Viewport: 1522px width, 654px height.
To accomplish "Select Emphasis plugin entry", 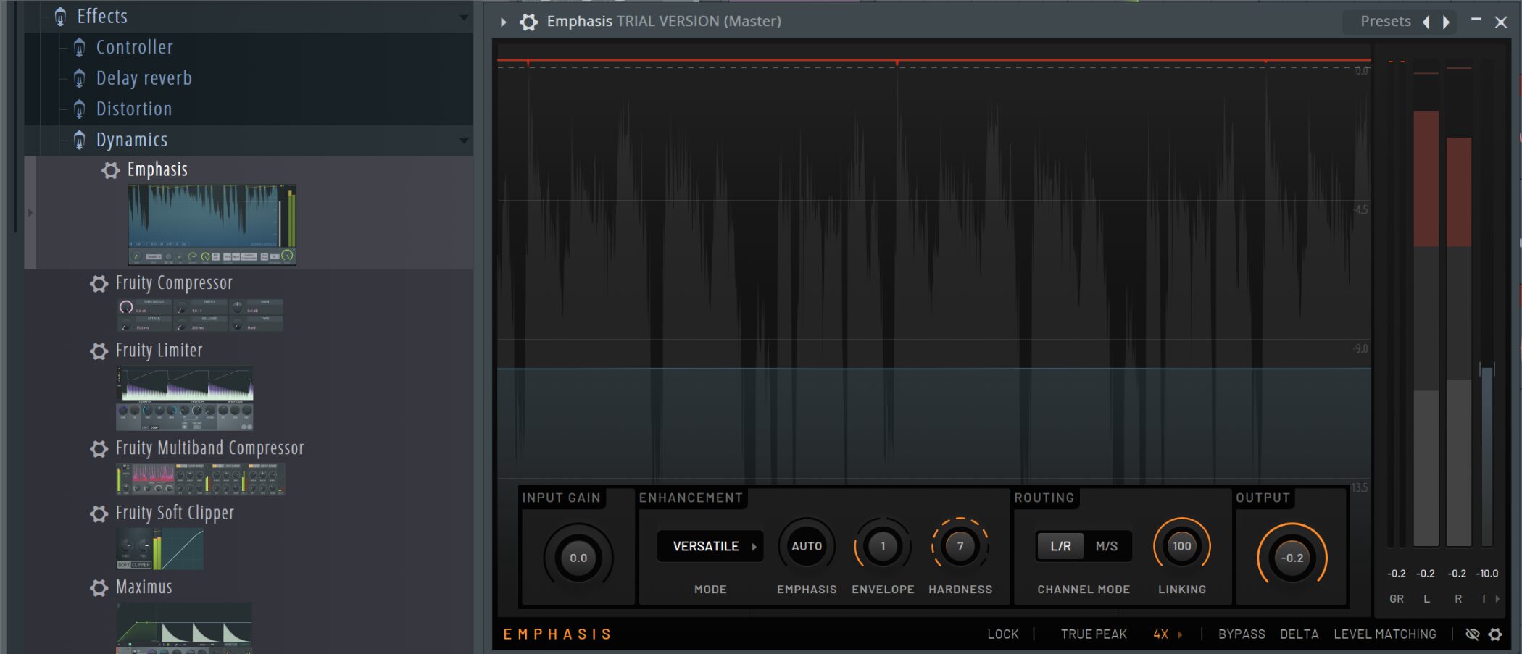I will pos(157,170).
